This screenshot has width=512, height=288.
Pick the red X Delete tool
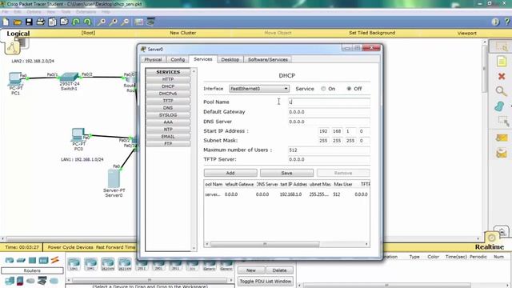[502, 77]
